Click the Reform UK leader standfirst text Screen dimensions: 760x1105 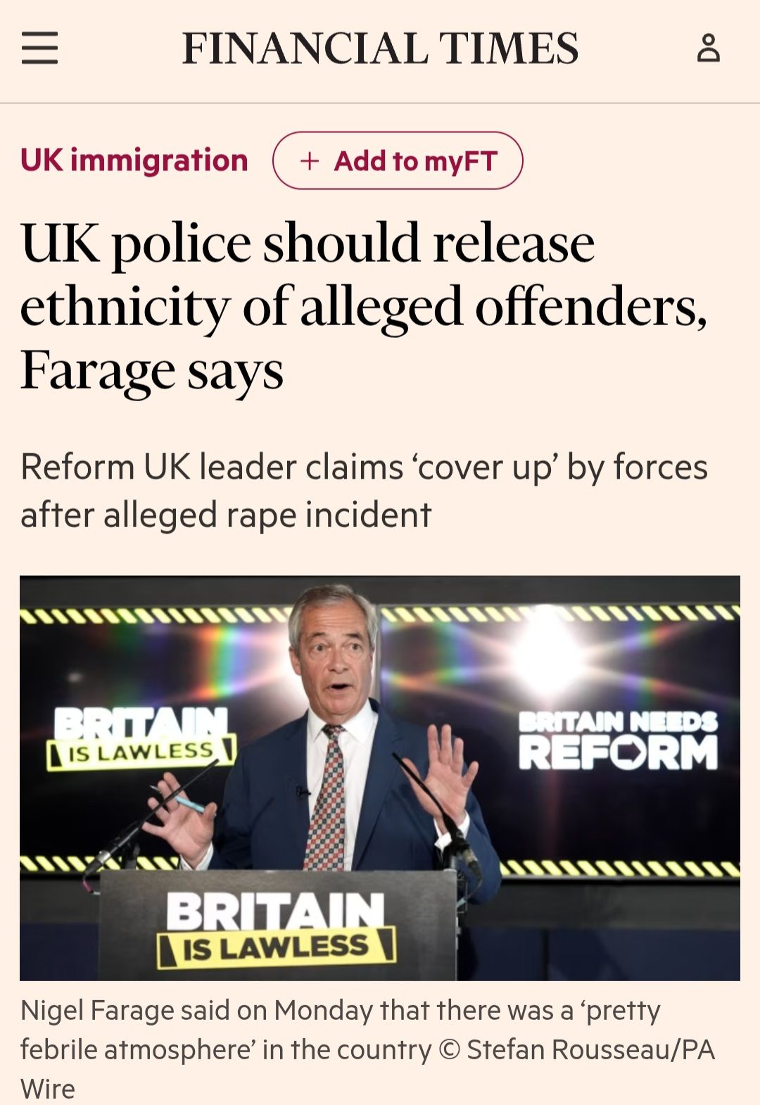point(364,491)
